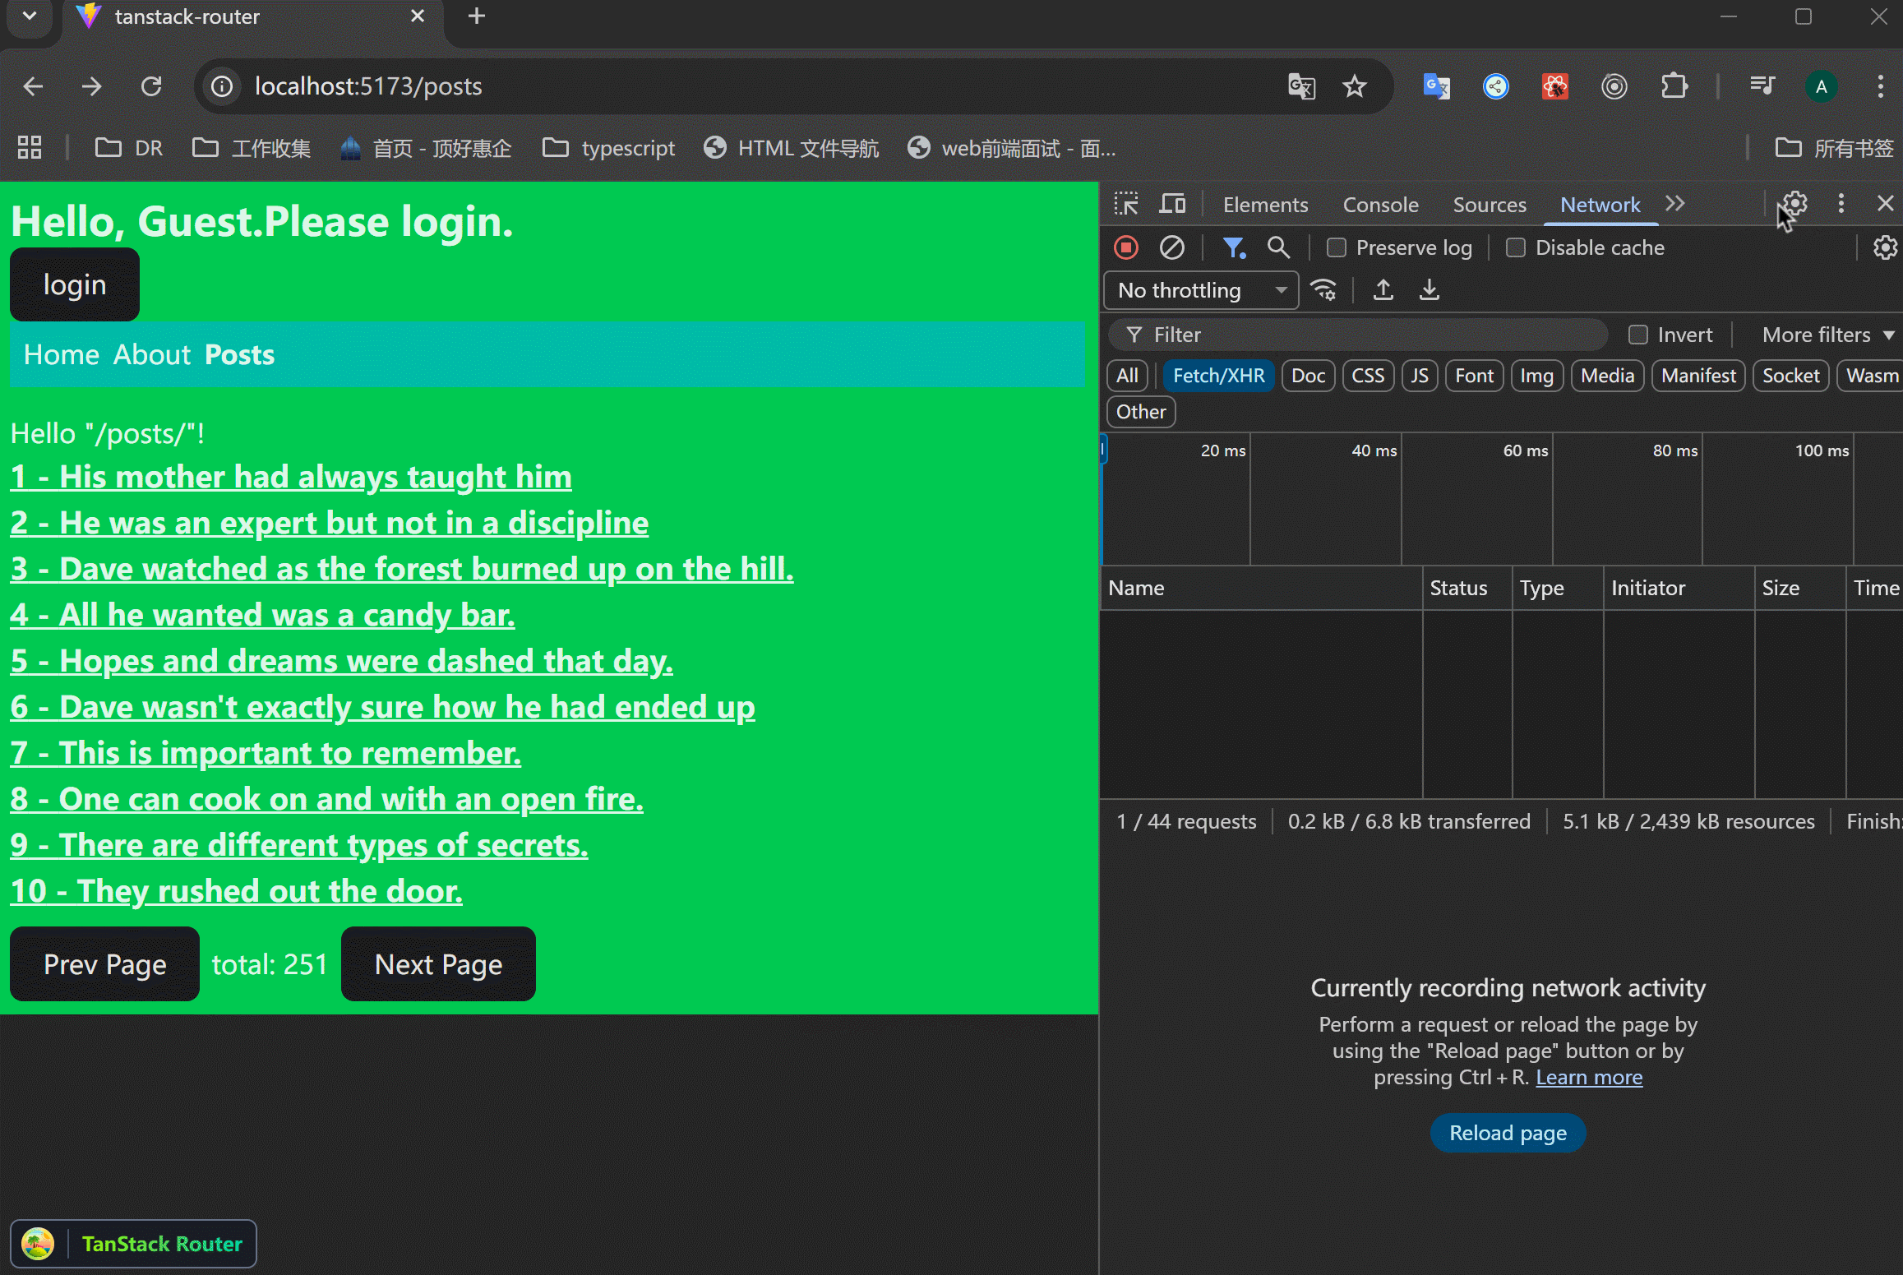The height and width of the screenshot is (1275, 1903).
Task: Enable the Preserve log checkbox
Action: click(x=1337, y=247)
